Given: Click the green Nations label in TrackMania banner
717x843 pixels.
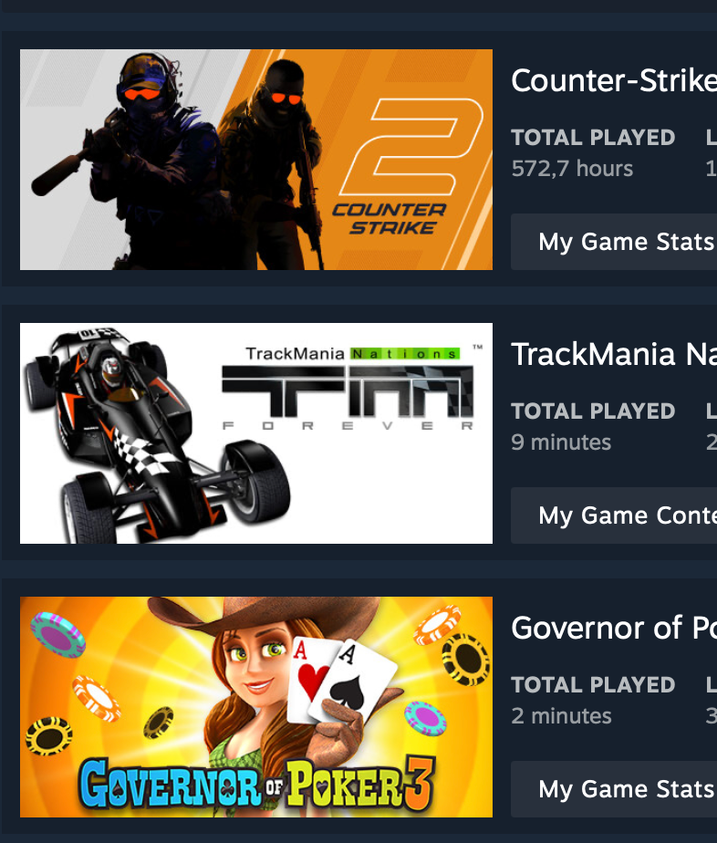Looking at the screenshot, I should 405,354.
